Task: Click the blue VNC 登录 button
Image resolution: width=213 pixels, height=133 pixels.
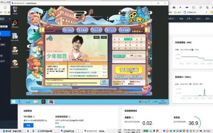Action: coord(28,125)
